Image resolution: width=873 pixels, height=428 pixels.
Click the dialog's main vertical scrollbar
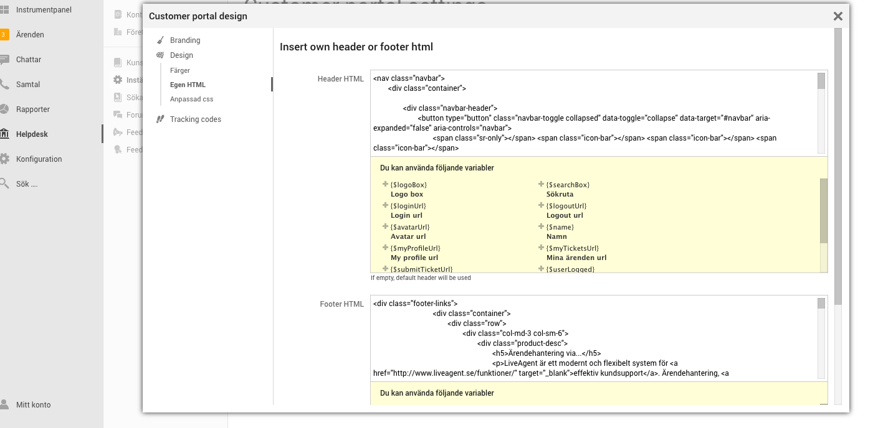click(x=838, y=217)
